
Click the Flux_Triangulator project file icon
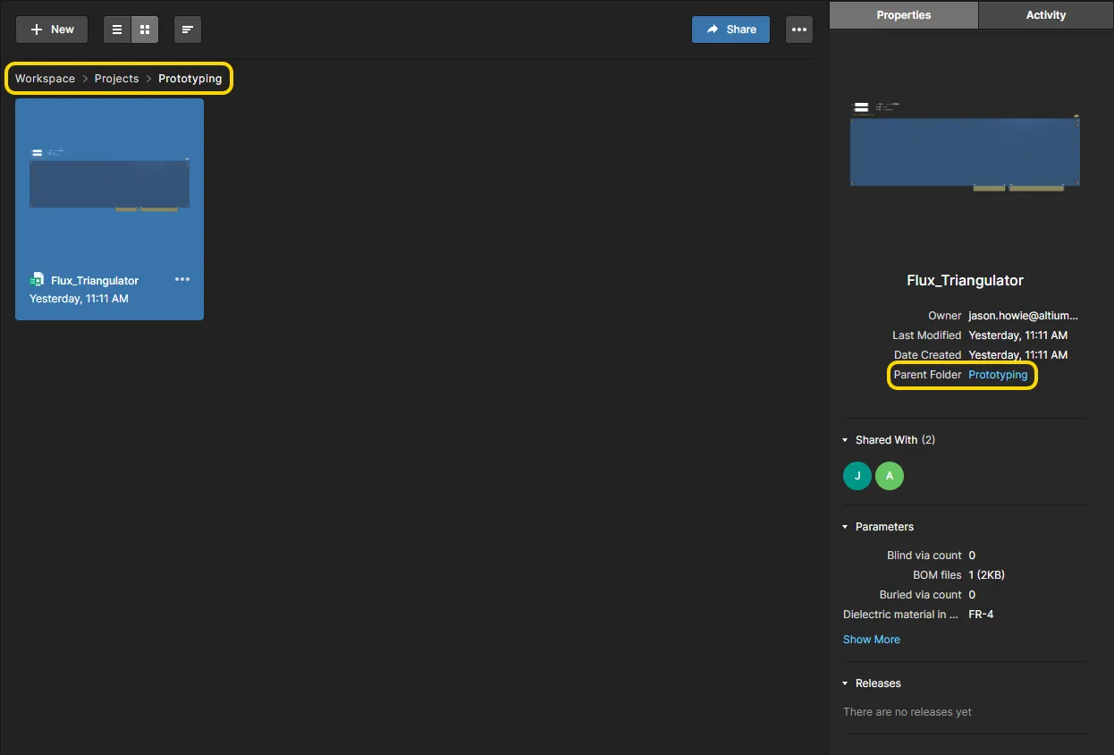37,280
